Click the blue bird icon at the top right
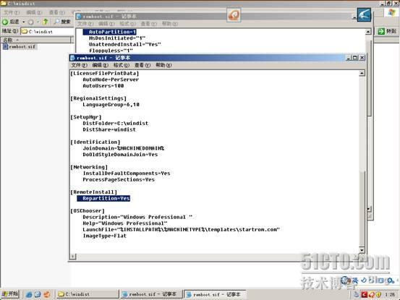 click(x=364, y=14)
